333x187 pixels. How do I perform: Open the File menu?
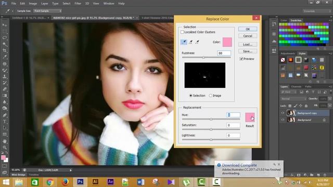[x=14, y=4]
